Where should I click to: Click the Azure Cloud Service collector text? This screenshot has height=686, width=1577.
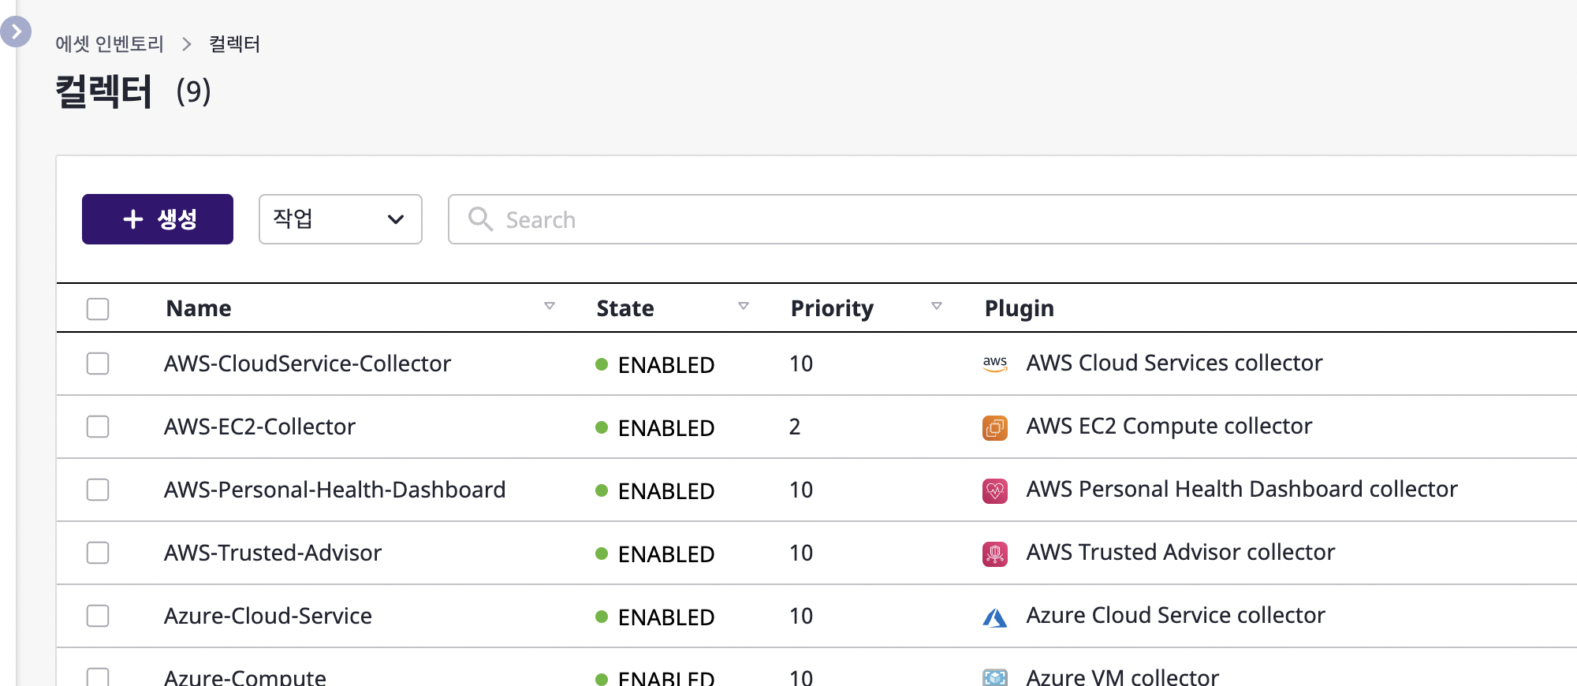(1176, 615)
